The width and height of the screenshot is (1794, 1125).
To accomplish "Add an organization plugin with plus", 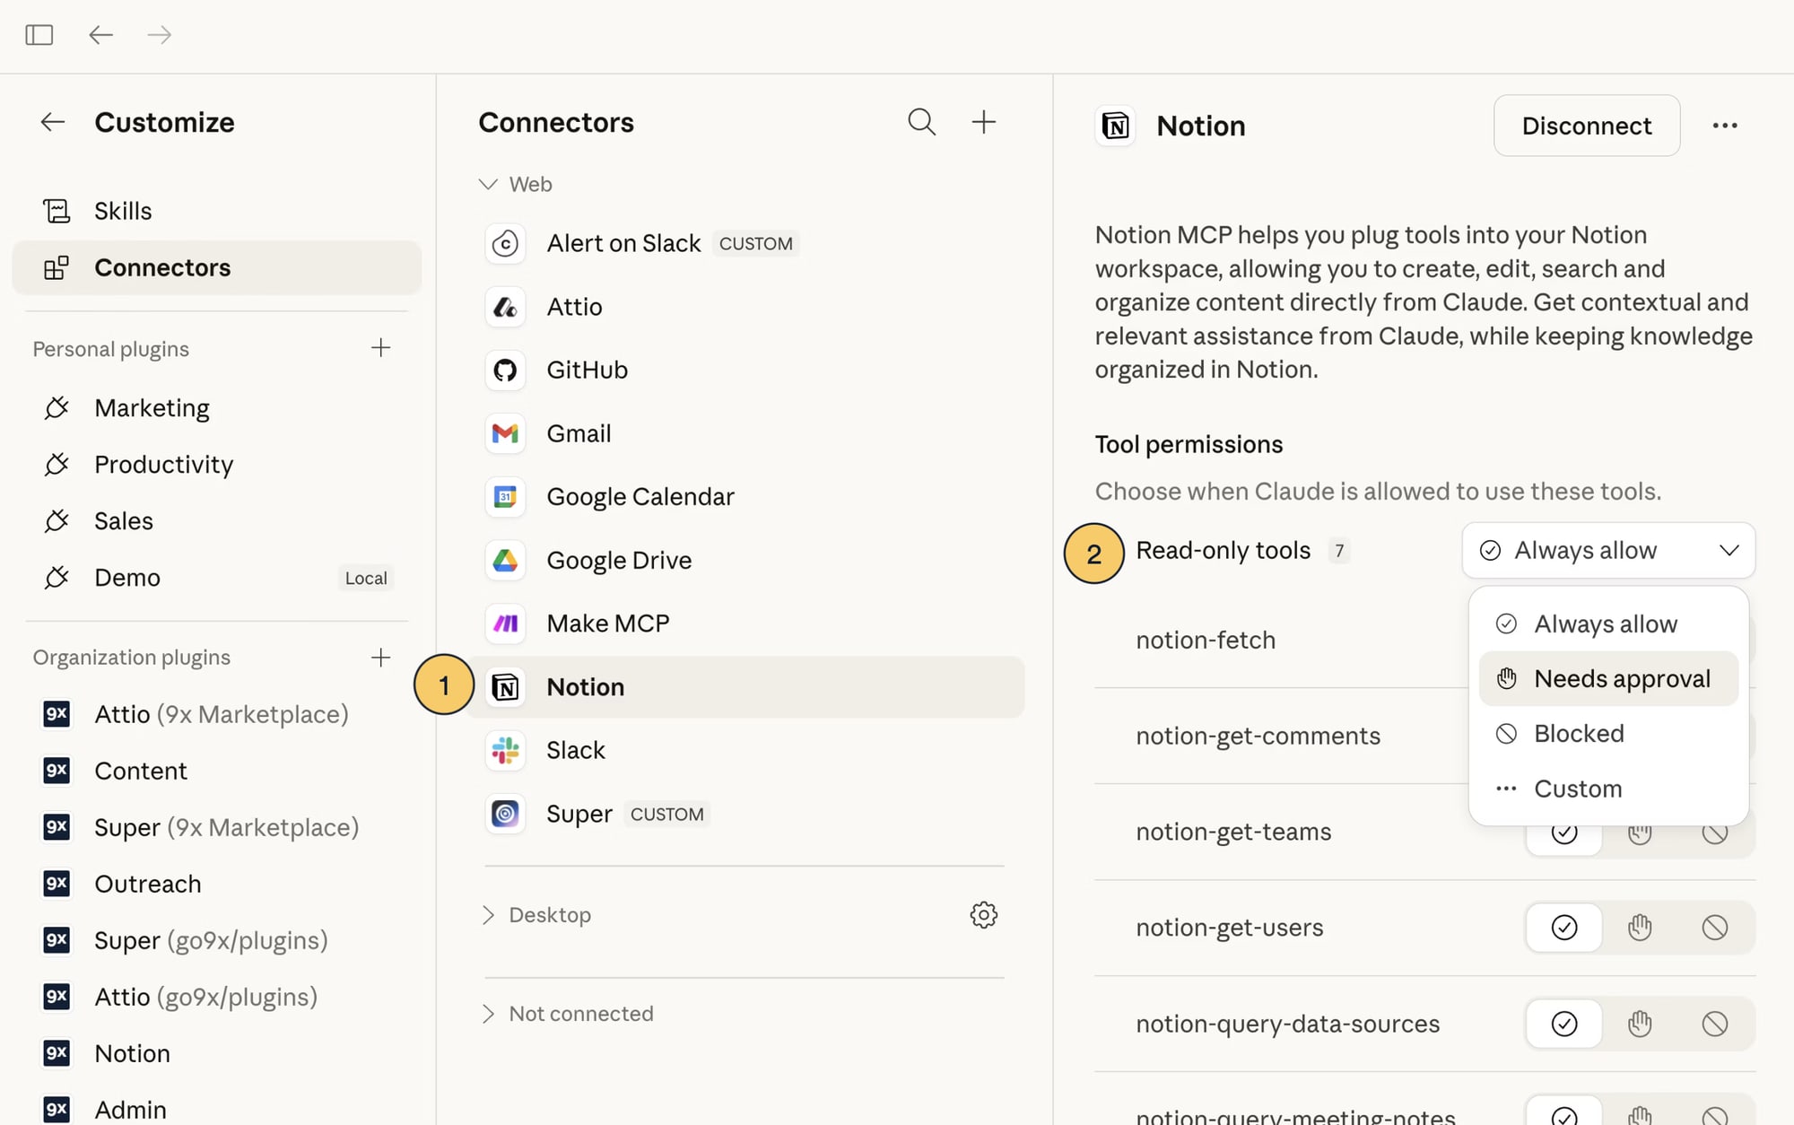I will pos(380,658).
